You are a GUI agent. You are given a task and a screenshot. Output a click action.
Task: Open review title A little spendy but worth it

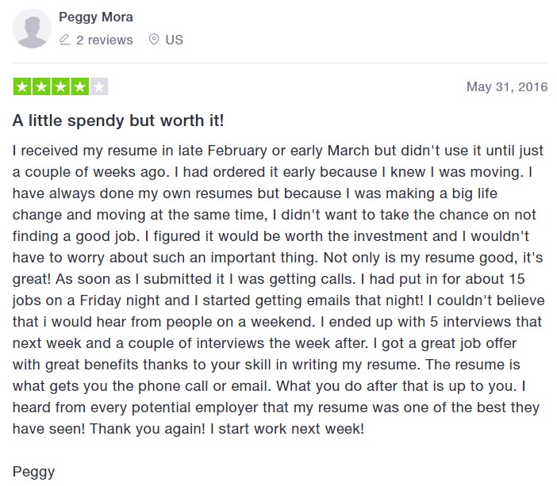click(118, 121)
